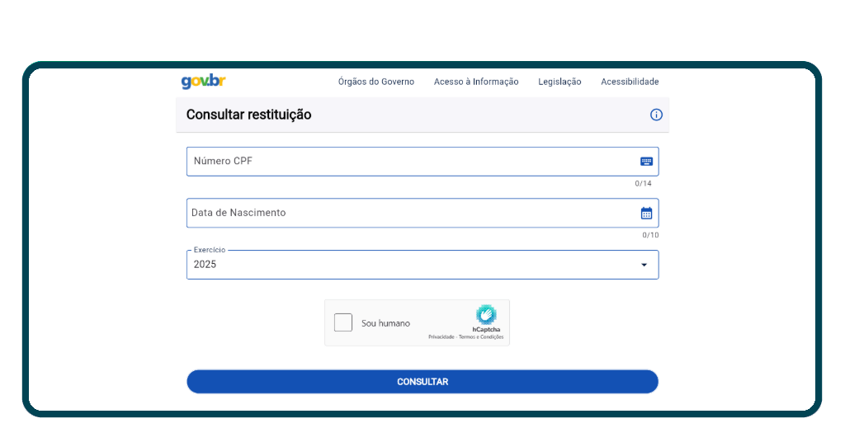845x442 pixels.
Task: Select the 2025 value in Exercício
Action: click(x=205, y=265)
